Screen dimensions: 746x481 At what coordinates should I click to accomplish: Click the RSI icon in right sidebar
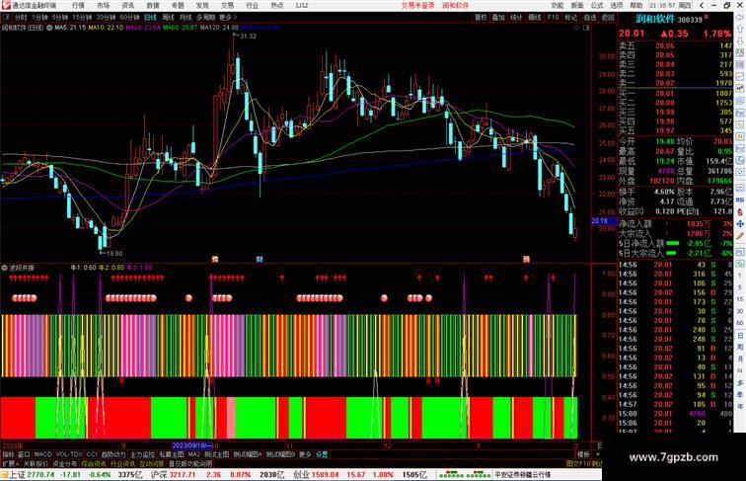(740, 200)
